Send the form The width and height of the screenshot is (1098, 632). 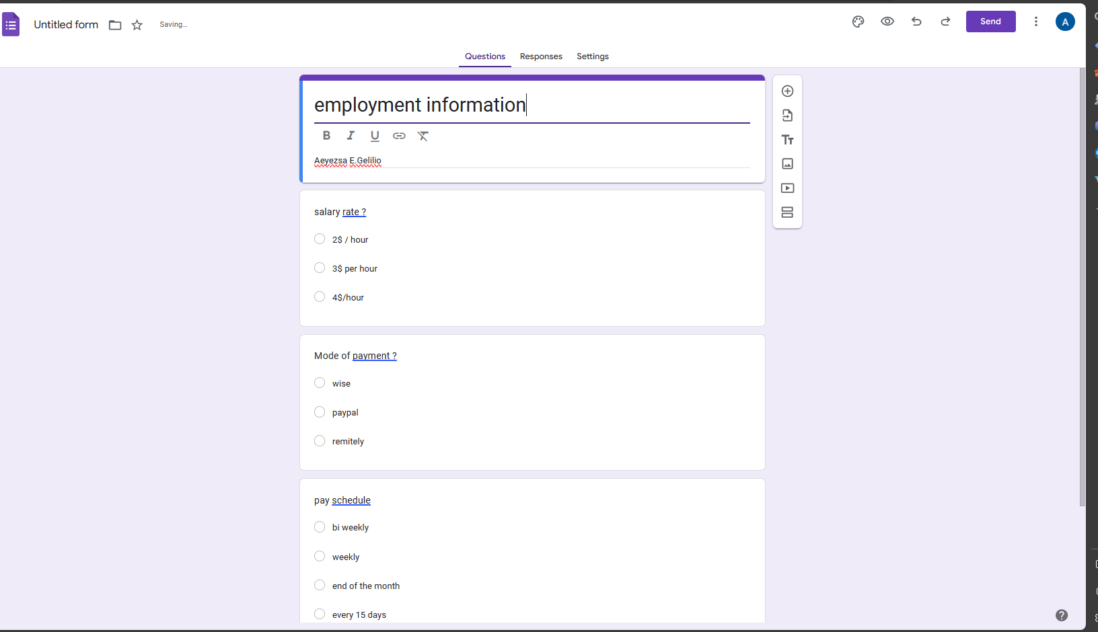[990, 22]
